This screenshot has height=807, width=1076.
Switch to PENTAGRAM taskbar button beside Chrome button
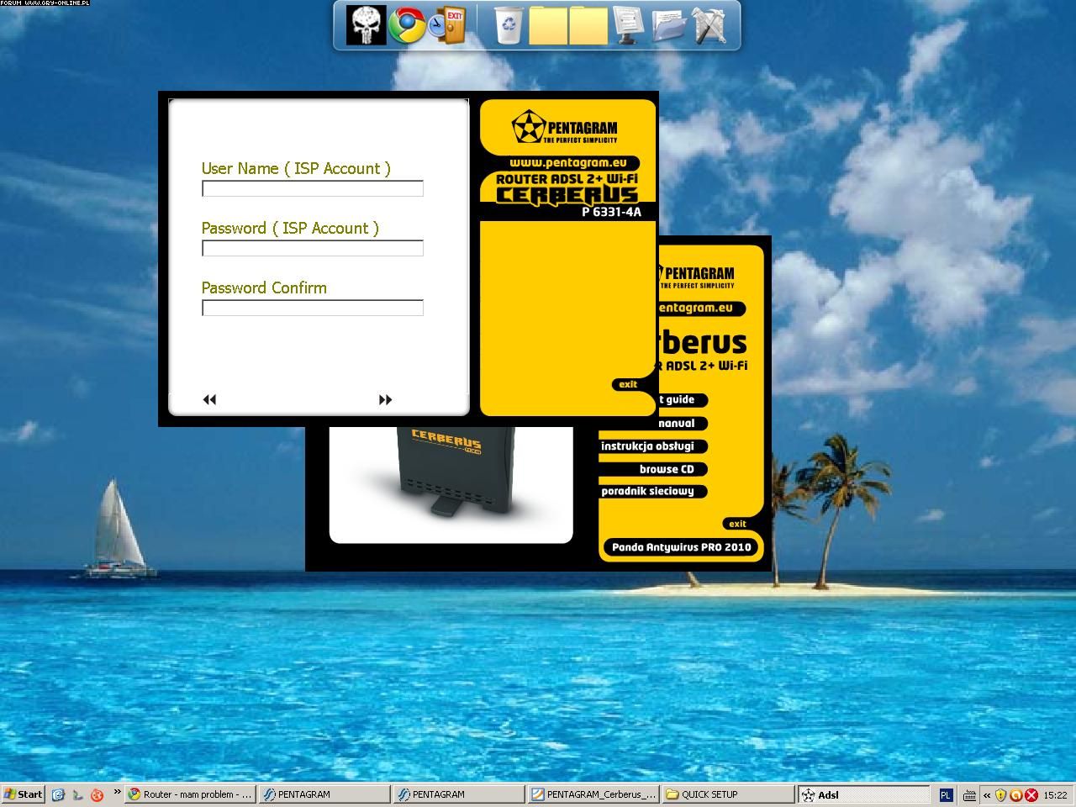pos(324,794)
